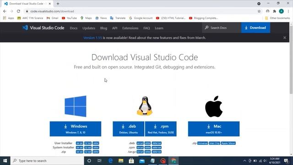Viewport: 293px width, 165px height.
Task: Select Linux .rpm 64 bit
Action: (x=140, y=148)
